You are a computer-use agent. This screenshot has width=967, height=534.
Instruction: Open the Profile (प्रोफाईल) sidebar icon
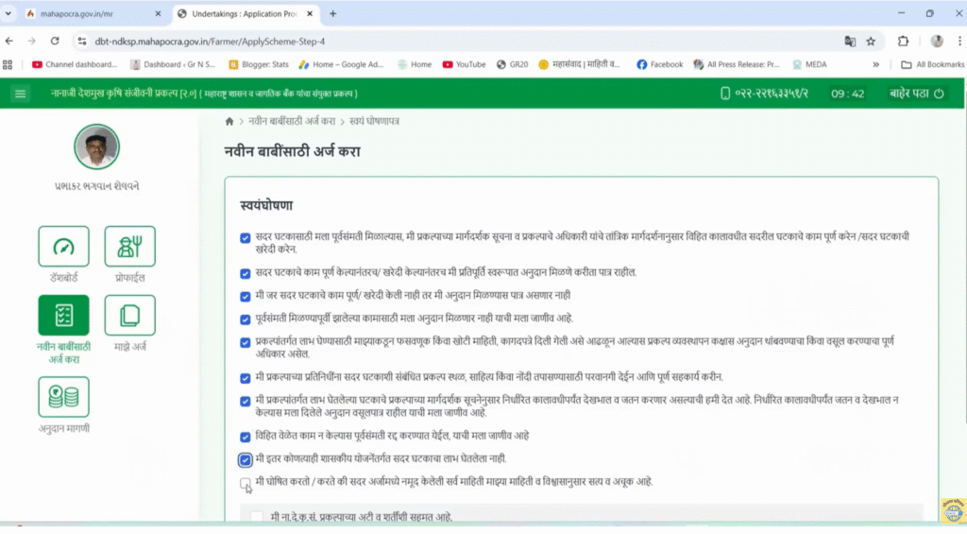tap(129, 247)
